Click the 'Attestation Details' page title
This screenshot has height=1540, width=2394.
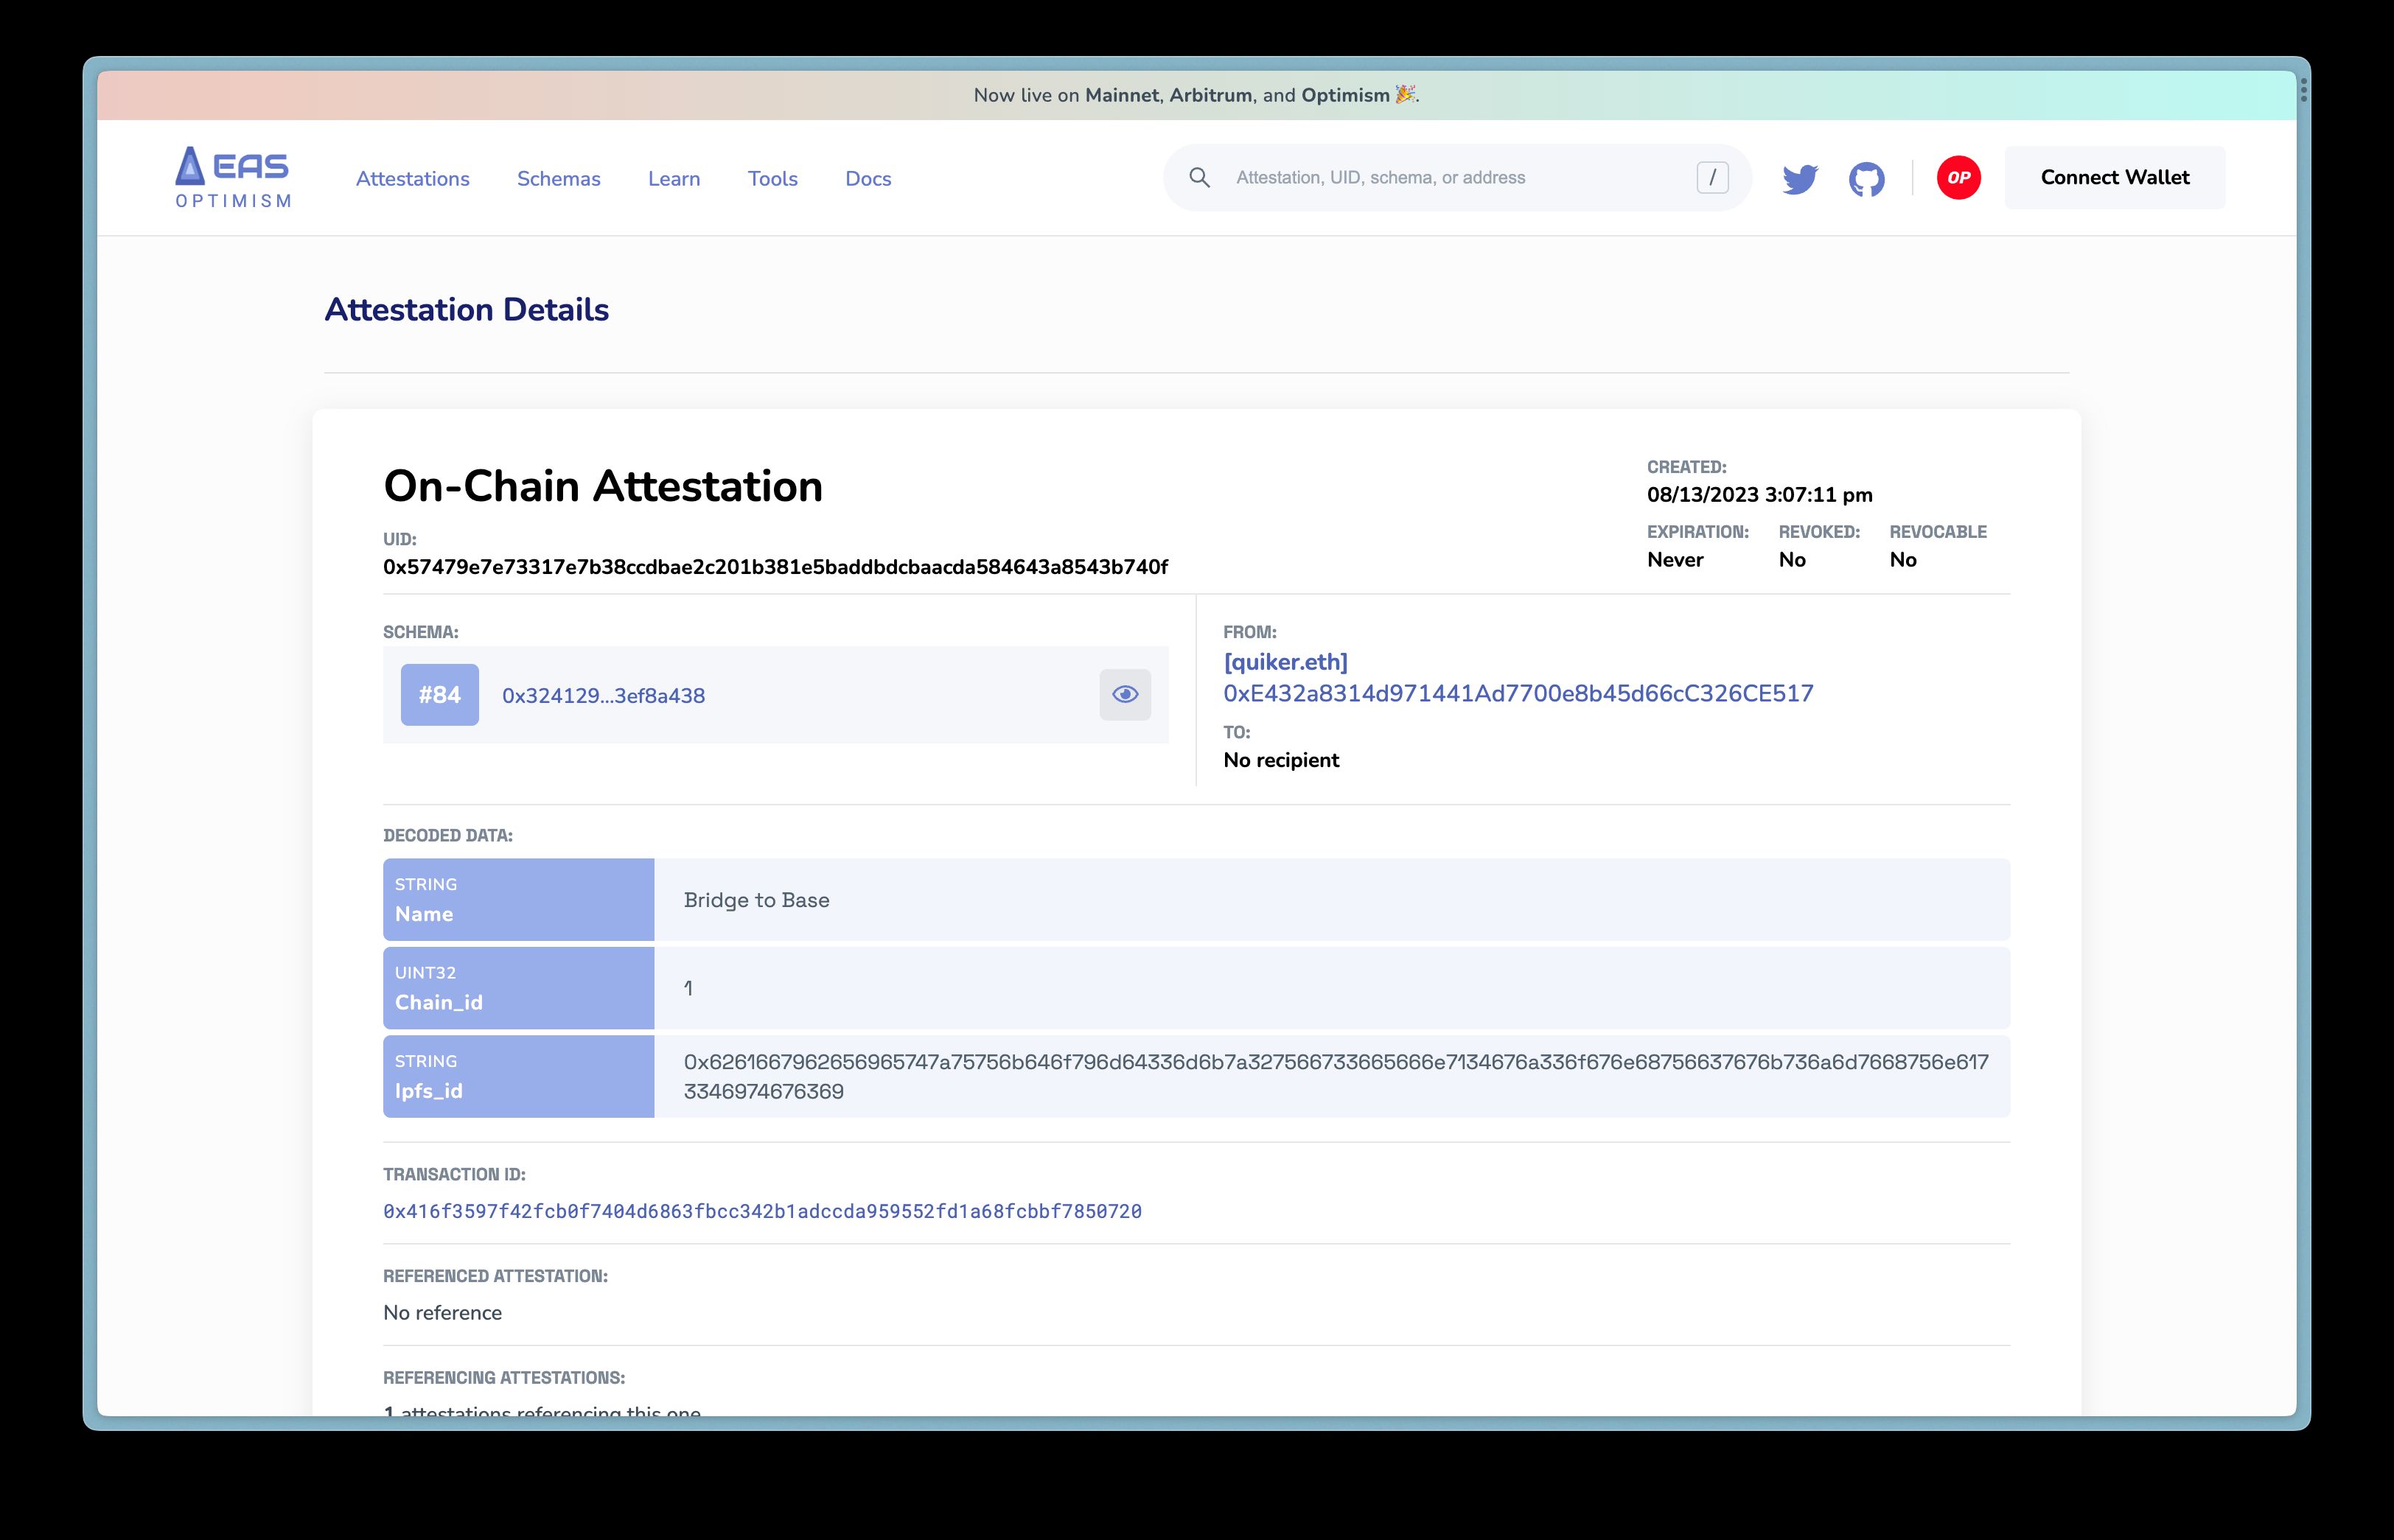(466, 310)
